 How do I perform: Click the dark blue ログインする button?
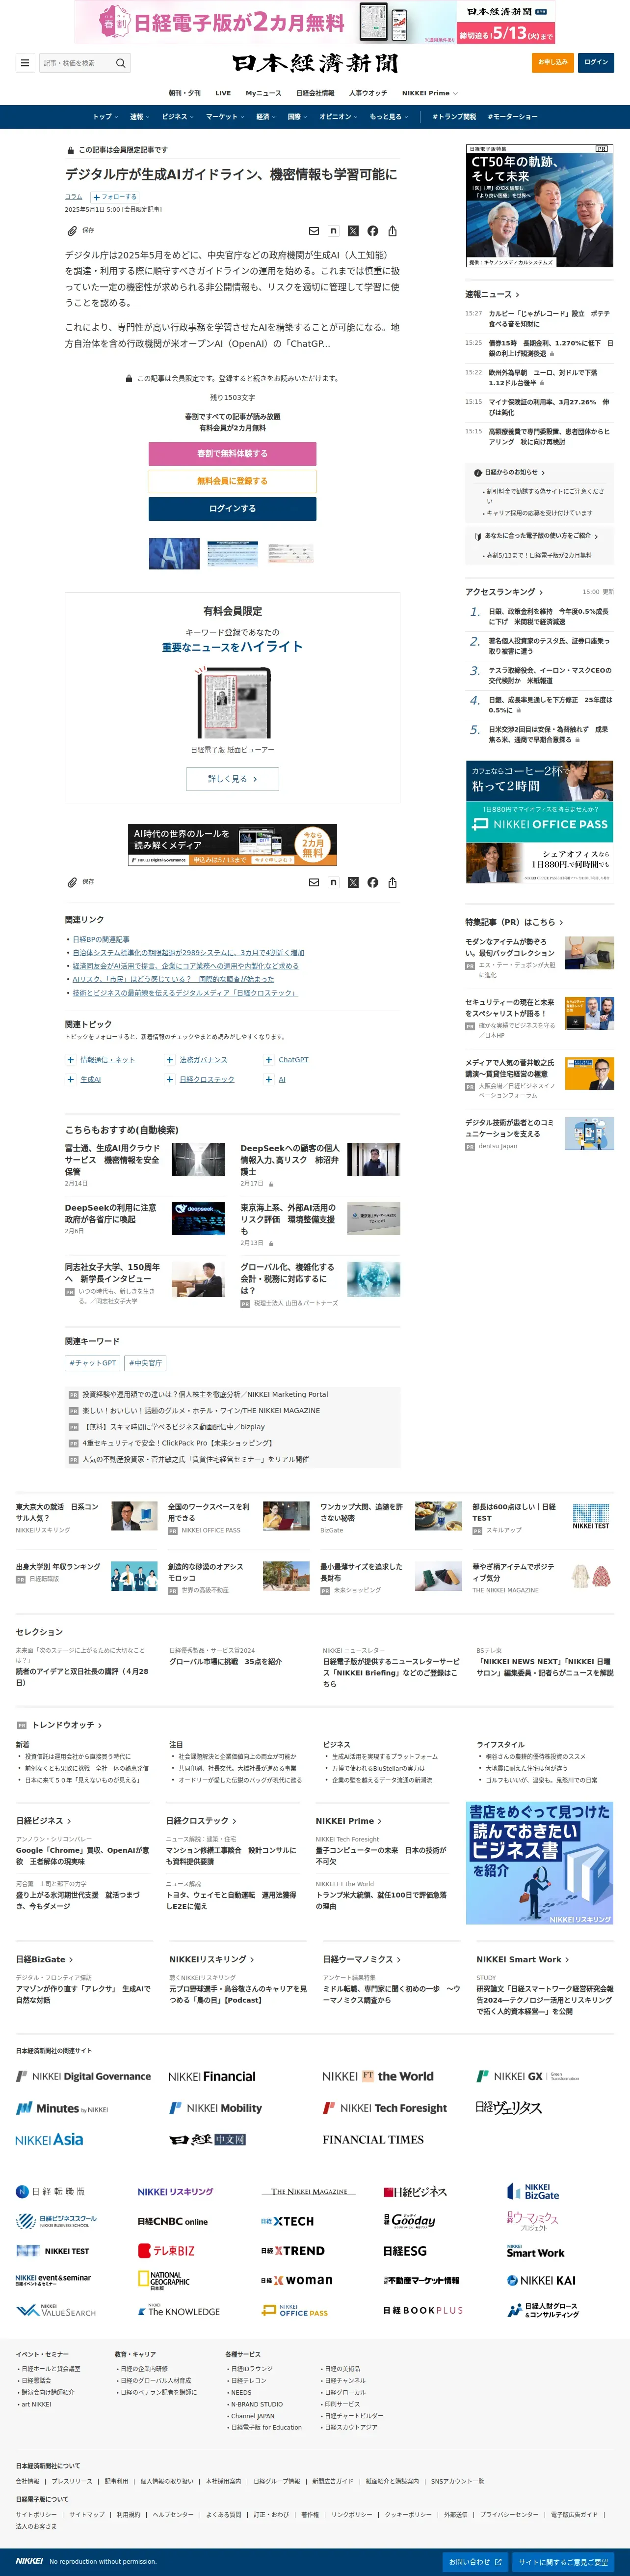[x=233, y=508]
